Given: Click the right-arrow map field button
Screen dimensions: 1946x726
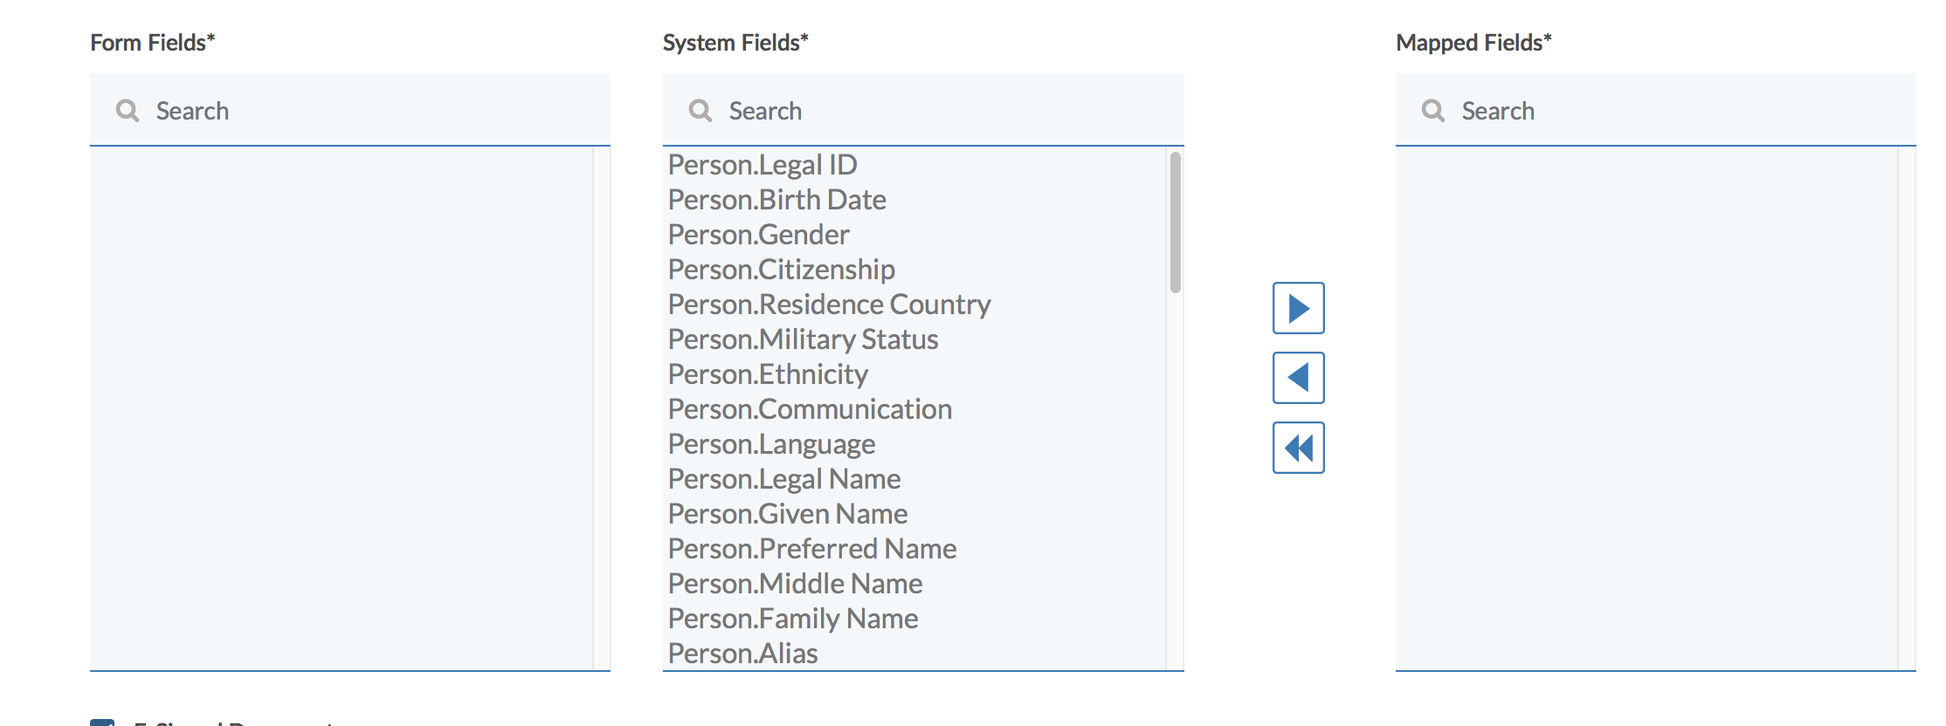Looking at the screenshot, I should tap(1298, 308).
